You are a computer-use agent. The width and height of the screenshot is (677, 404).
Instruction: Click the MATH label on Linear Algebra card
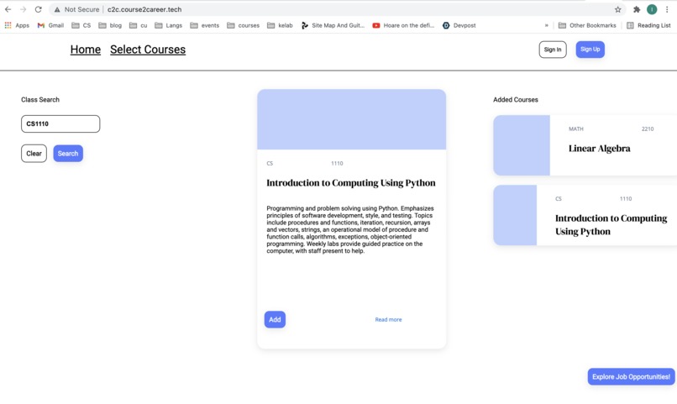(x=576, y=129)
